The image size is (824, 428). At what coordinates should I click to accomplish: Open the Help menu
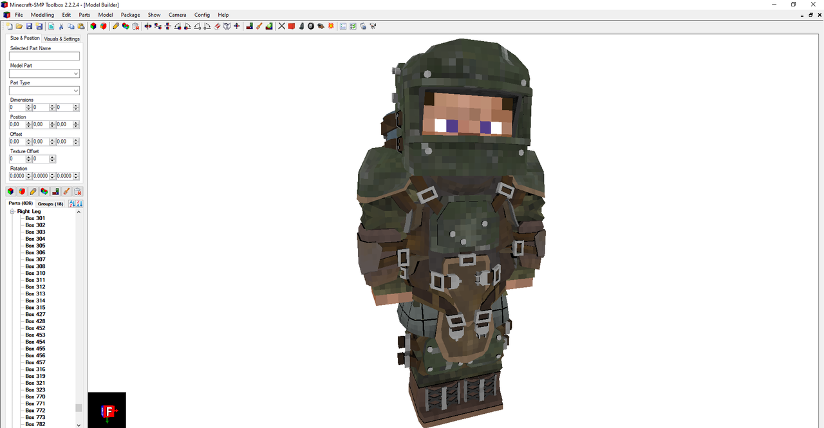click(223, 14)
